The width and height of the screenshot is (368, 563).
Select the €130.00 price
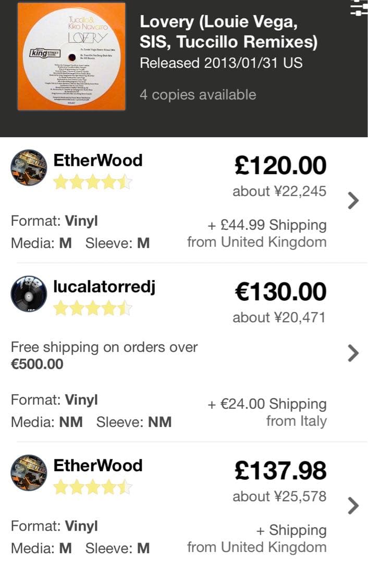tap(280, 292)
